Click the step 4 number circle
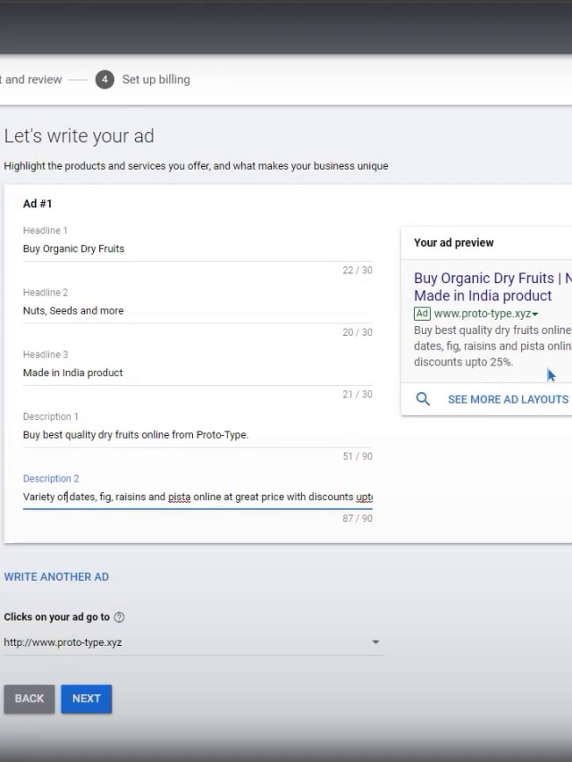The width and height of the screenshot is (572, 762). 105,80
